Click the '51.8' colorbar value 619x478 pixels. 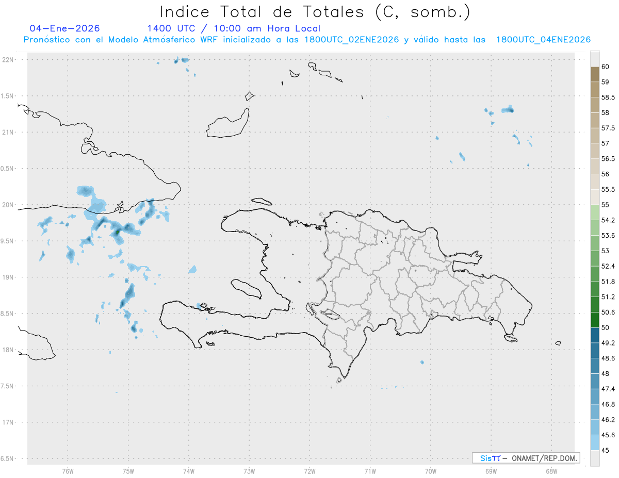[608, 282]
